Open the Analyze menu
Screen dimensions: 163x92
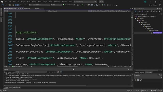45,2
